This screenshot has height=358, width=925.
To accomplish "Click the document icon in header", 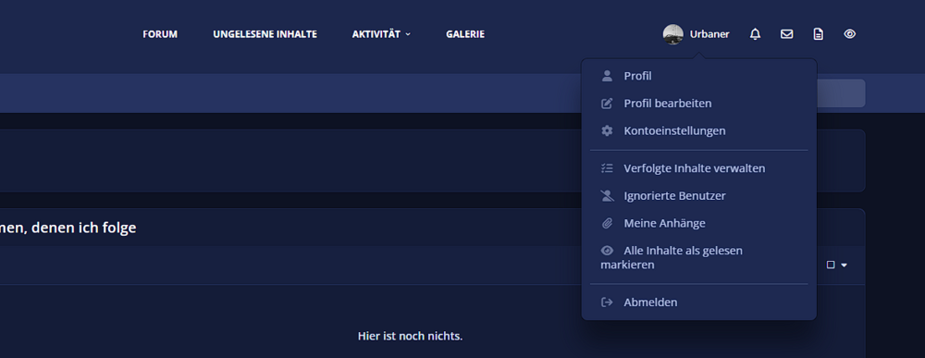I will pos(818,34).
